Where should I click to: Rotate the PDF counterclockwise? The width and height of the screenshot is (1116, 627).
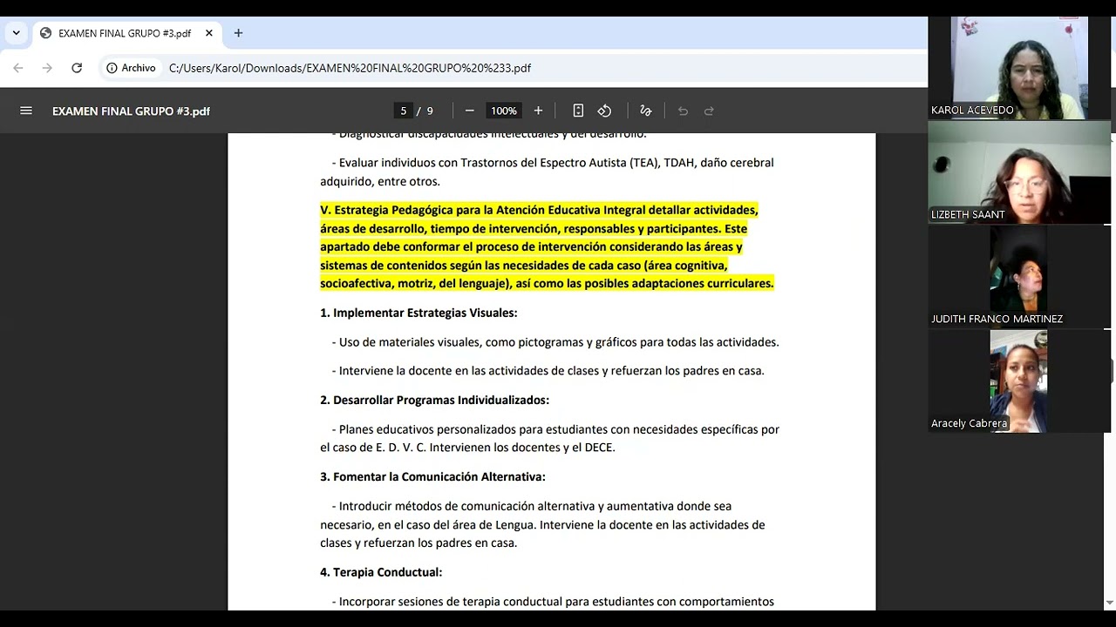604,111
